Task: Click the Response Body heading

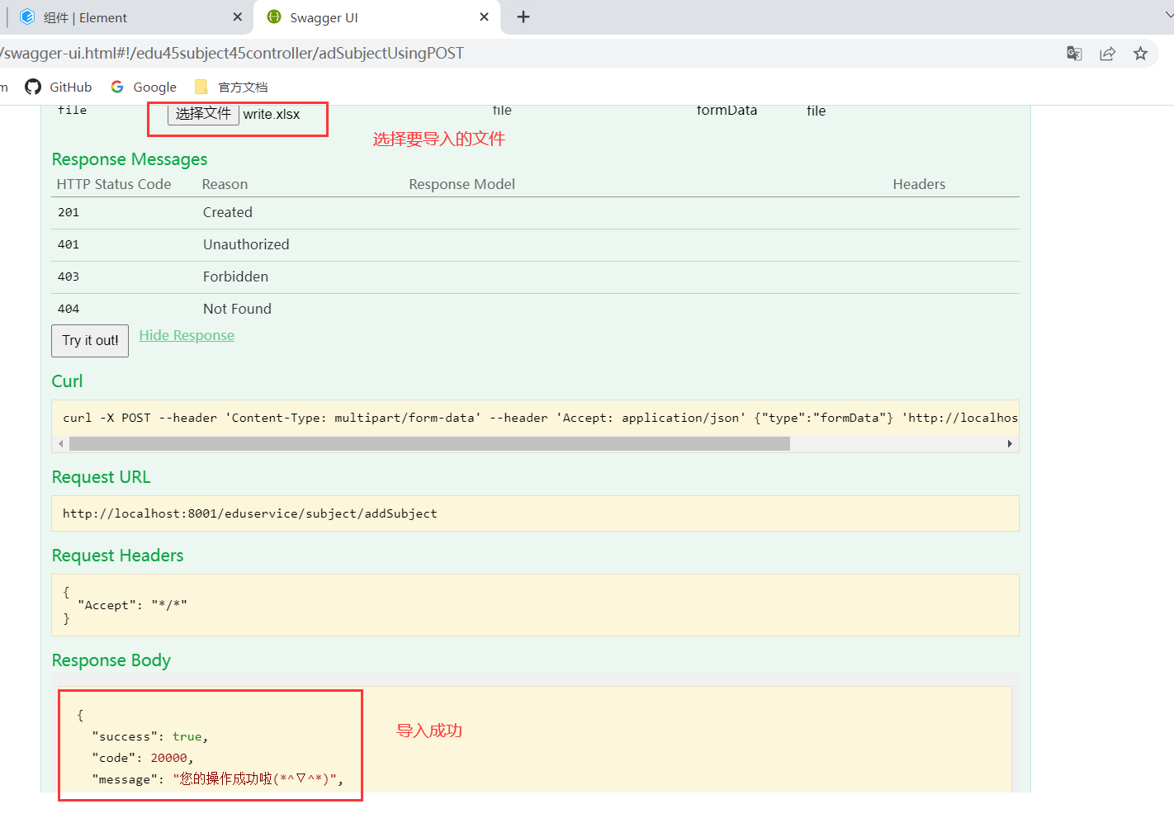Action: [x=111, y=660]
